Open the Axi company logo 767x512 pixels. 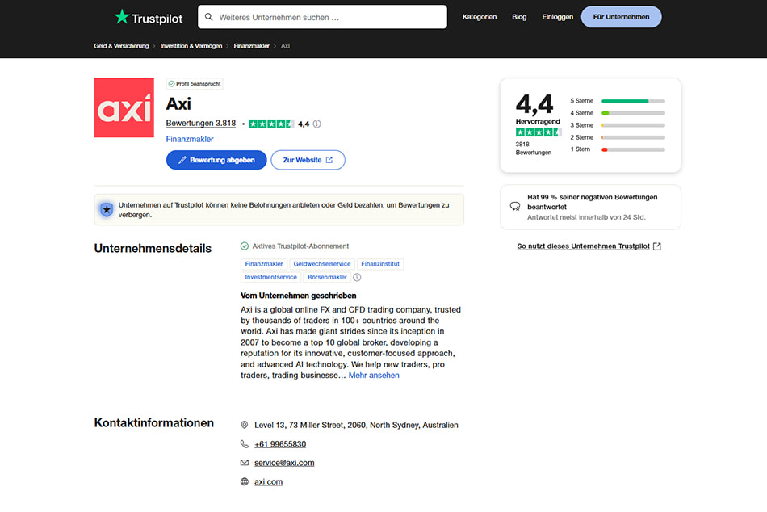pyautogui.click(x=124, y=107)
